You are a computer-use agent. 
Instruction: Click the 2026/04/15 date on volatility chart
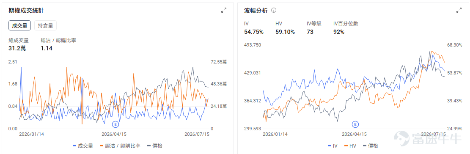(355, 134)
